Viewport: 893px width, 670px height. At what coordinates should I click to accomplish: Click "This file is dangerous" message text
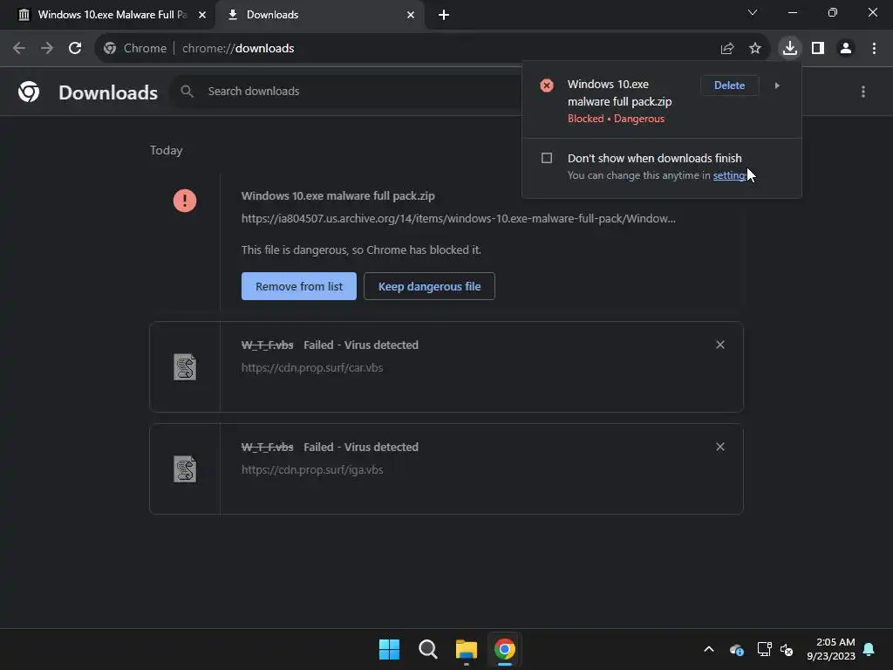tap(361, 250)
